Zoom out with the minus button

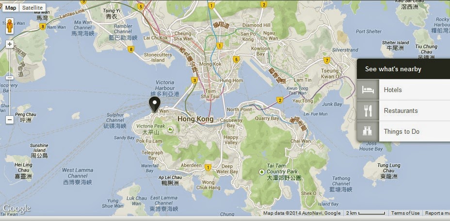click(x=10, y=120)
